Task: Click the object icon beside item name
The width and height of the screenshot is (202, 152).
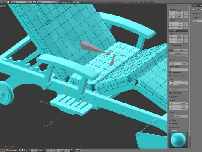Action: [170, 117]
